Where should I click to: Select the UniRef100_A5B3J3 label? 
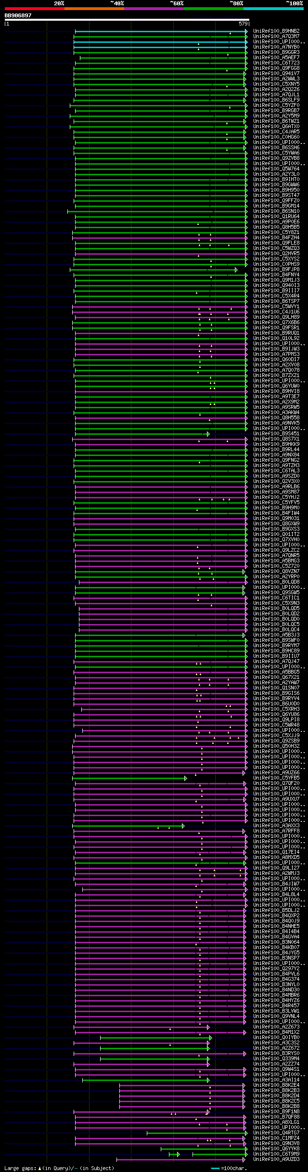pyautogui.click(x=276, y=635)
